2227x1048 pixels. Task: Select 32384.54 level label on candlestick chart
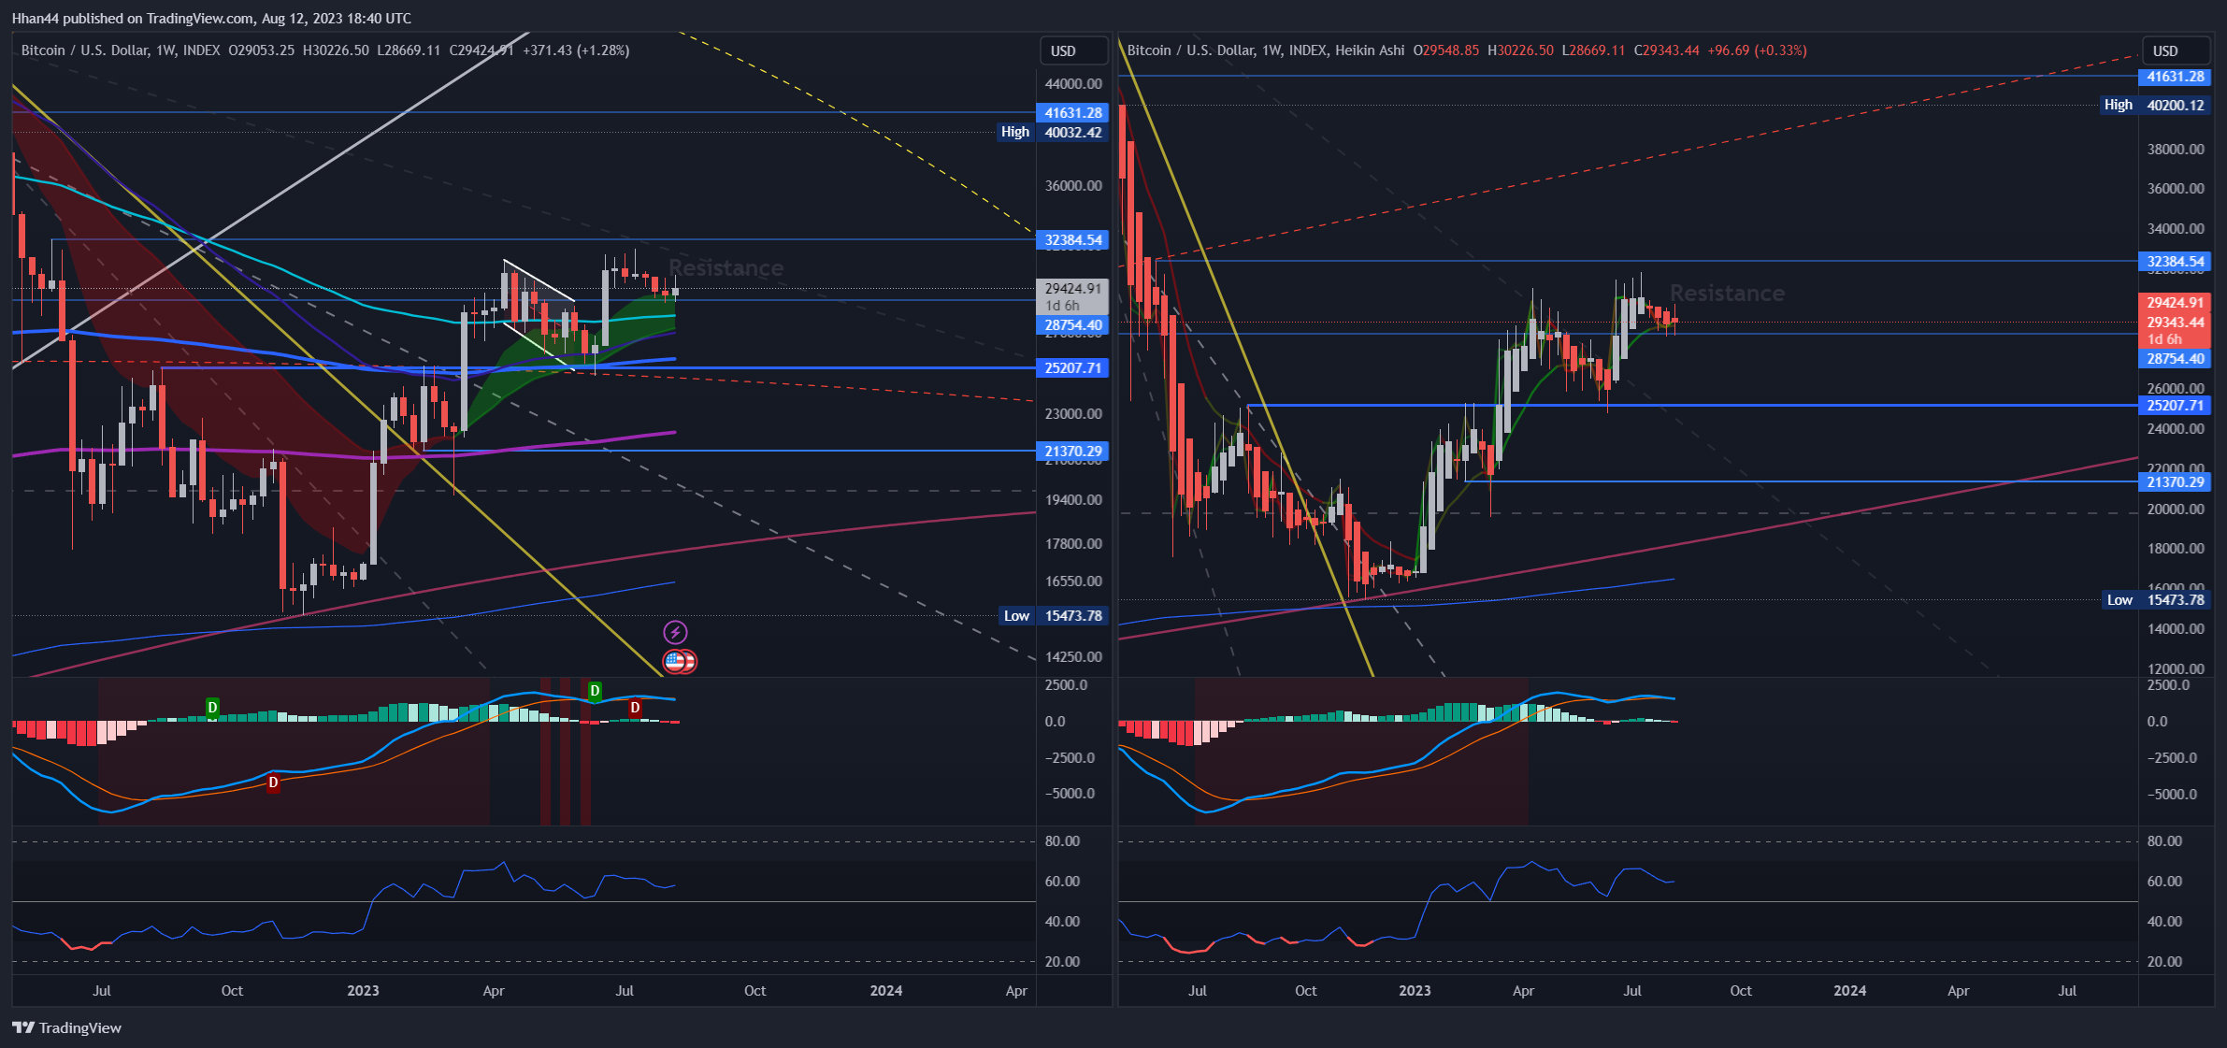click(1072, 240)
